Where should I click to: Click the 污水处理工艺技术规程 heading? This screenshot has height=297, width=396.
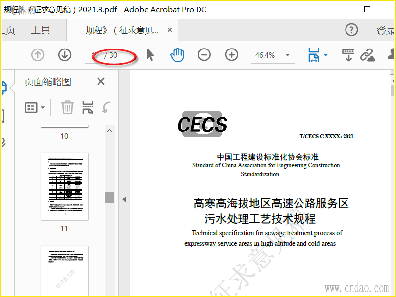[x=260, y=219]
